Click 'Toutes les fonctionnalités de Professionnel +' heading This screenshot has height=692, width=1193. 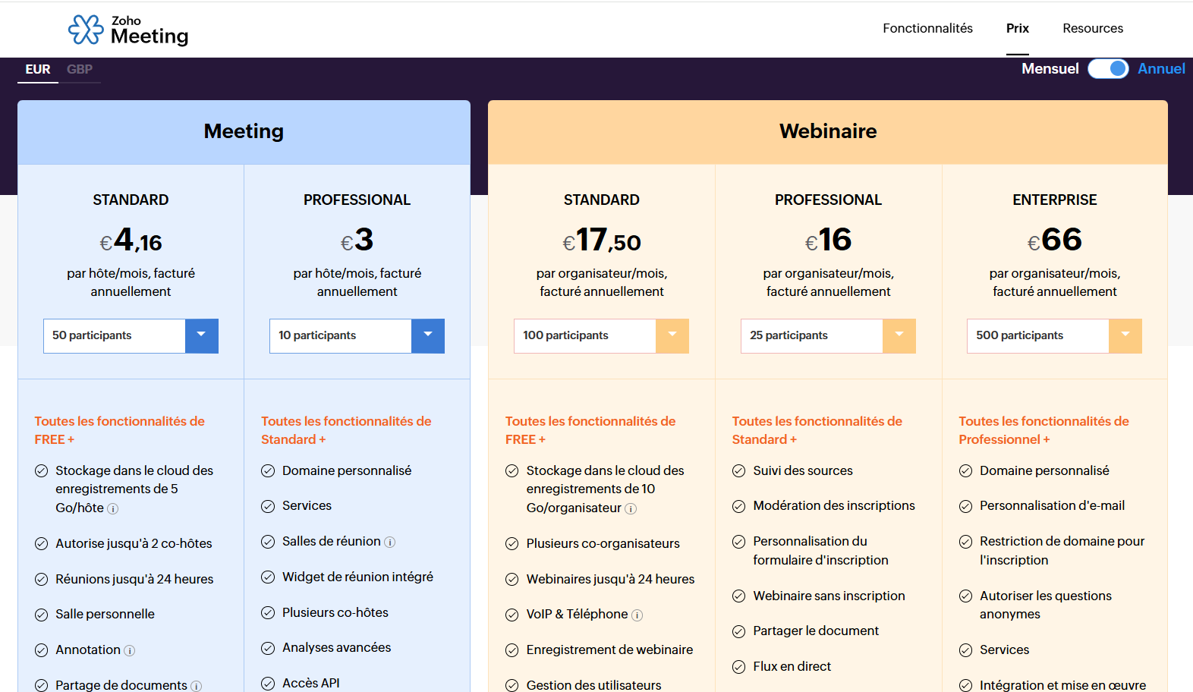pos(1043,431)
